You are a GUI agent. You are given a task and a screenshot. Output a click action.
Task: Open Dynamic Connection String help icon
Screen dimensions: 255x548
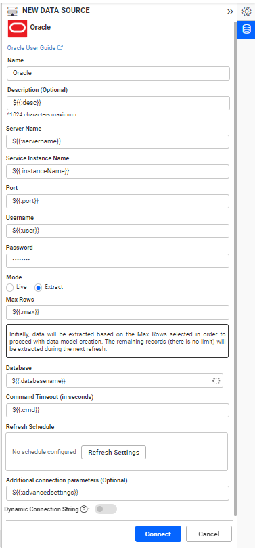point(83,509)
